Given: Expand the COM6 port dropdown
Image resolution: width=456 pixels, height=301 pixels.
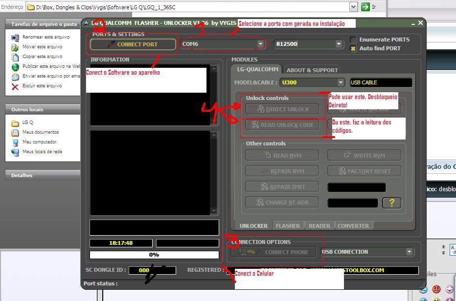Looking at the screenshot, I should (260, 44).
